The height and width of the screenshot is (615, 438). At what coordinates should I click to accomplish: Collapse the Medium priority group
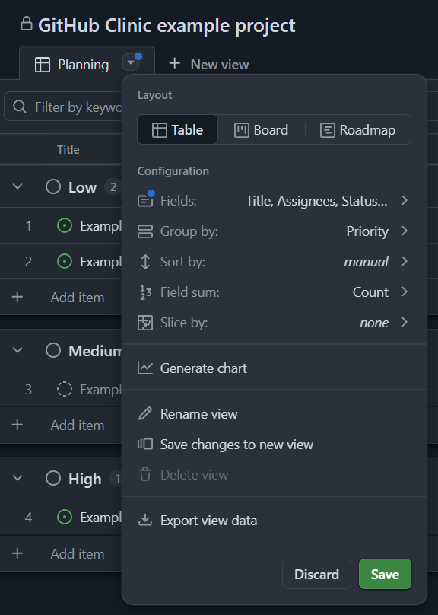(x=17, y=350)
